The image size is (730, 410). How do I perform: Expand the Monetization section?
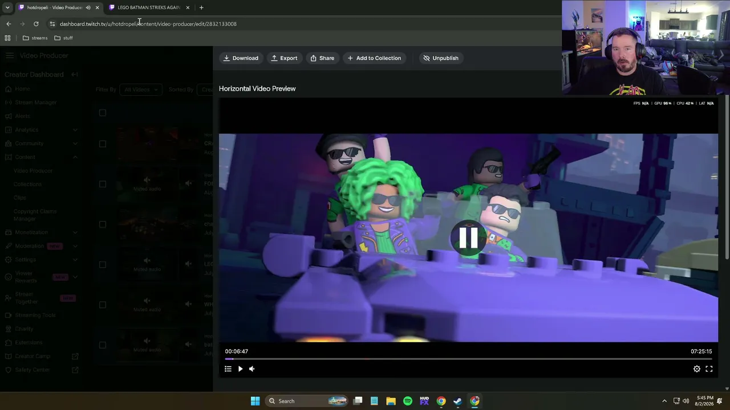pos(75,232)
